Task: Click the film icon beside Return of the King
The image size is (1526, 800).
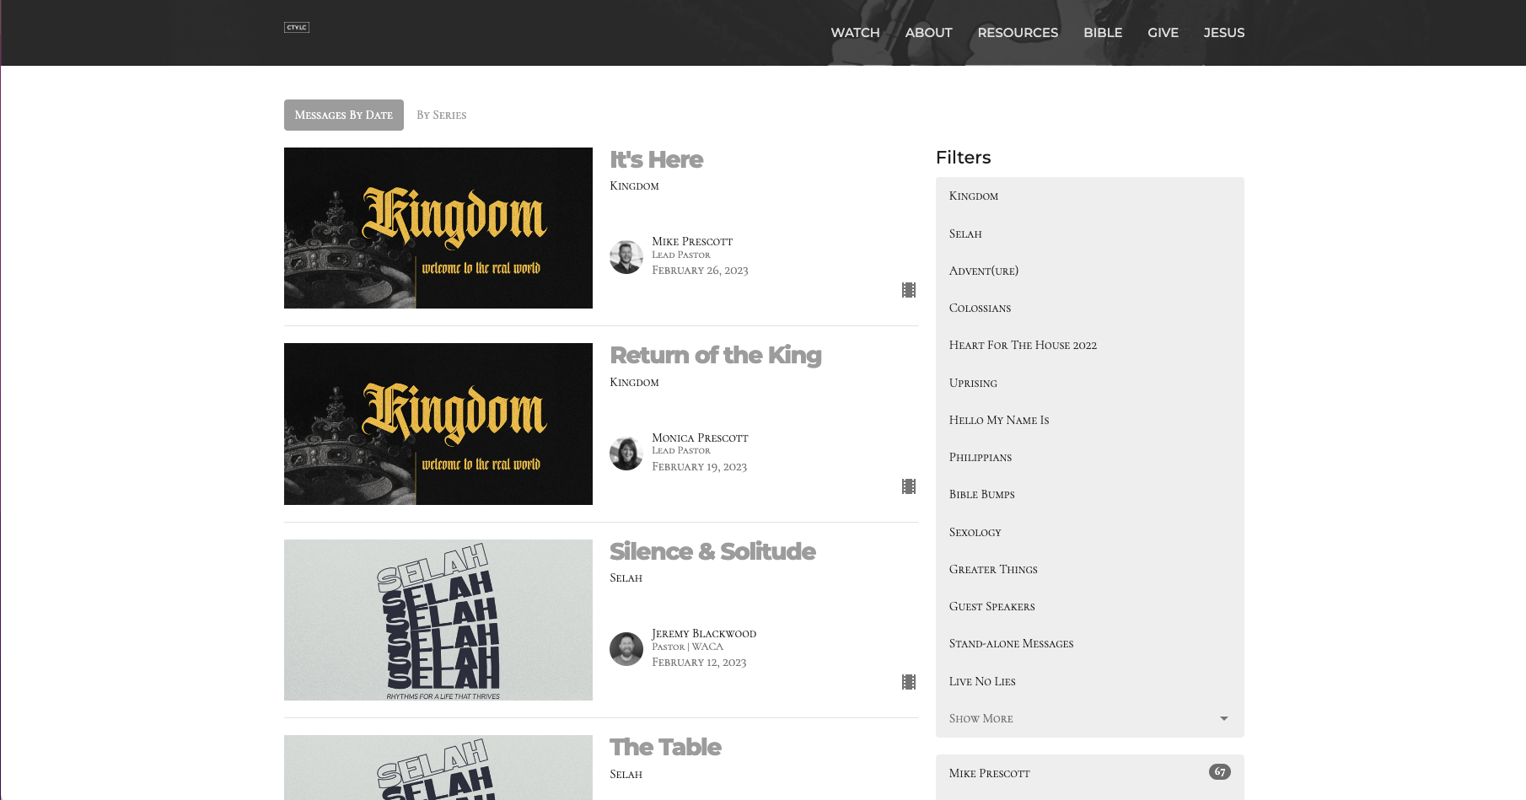Action: pyautogui.click(x=909, y=486)
